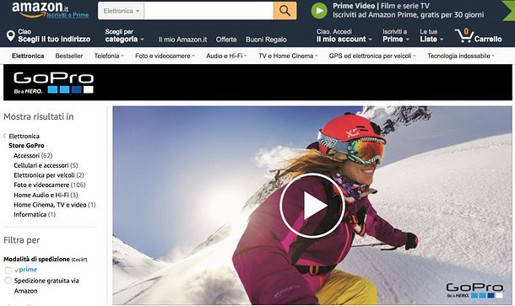Click Iscriviti a Prime link under logo

coord(68,15)
